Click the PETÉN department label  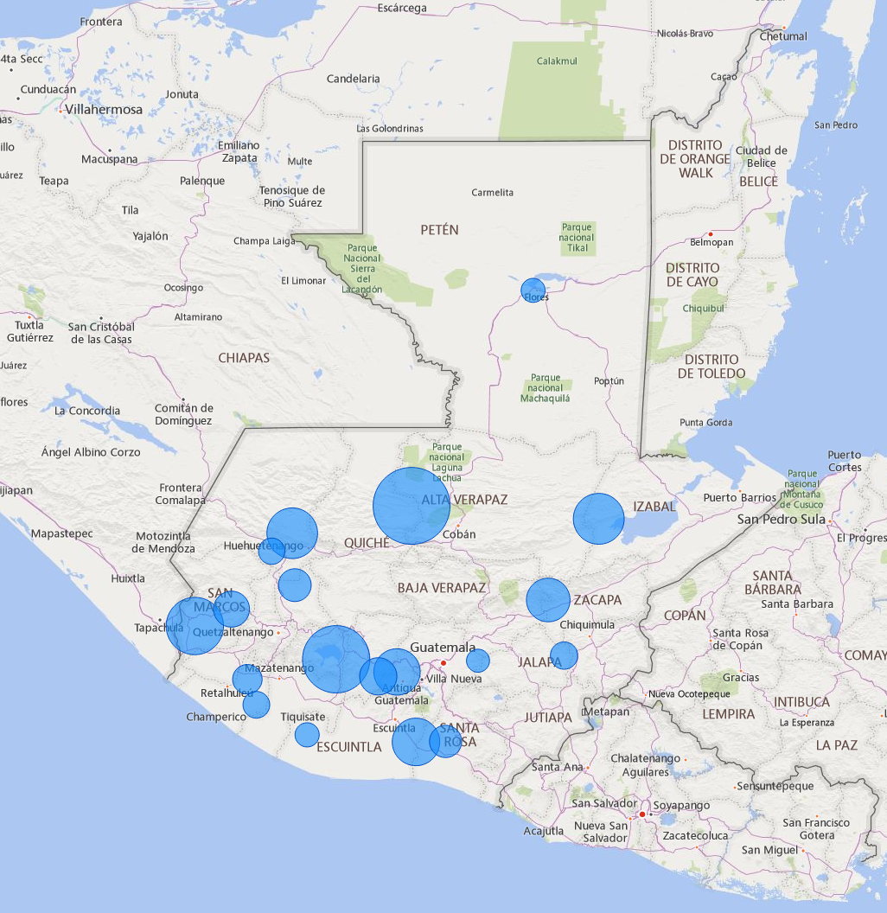coord(440,230)
